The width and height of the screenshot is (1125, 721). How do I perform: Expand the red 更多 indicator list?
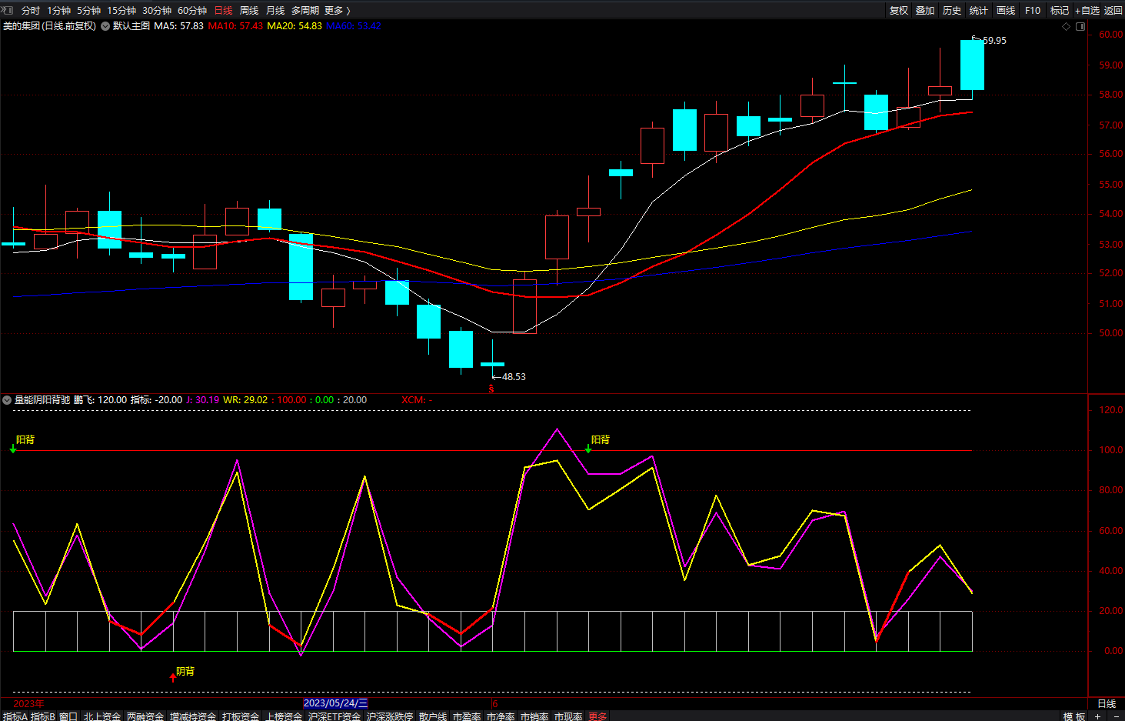597,716
